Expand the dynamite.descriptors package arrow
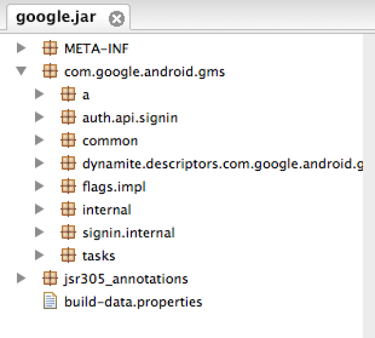 [x=39, y=163]
